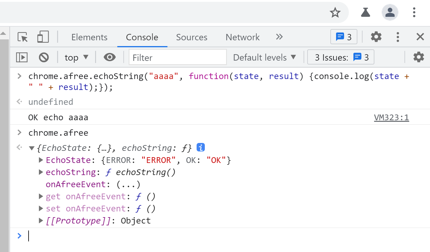Switch to the Sources tab
The image size is (430, 252).
pyautogui.click(x=191, y=37)
